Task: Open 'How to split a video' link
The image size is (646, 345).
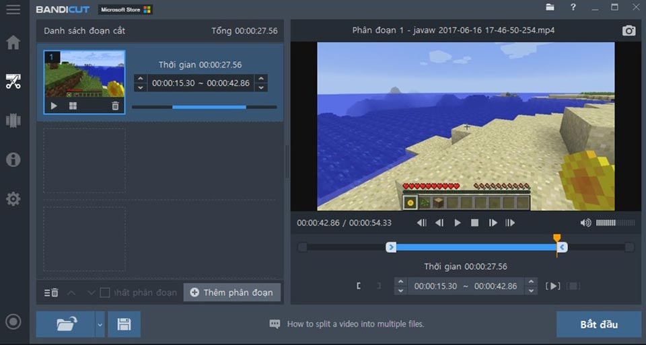Action: 355,324
